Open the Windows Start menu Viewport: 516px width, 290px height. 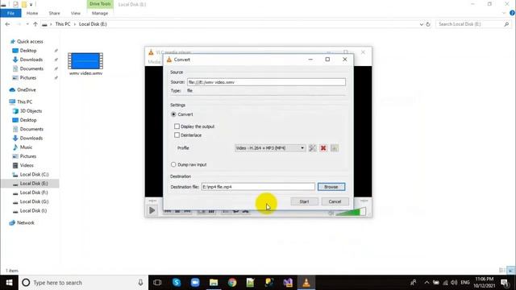[x=9, y=283]
